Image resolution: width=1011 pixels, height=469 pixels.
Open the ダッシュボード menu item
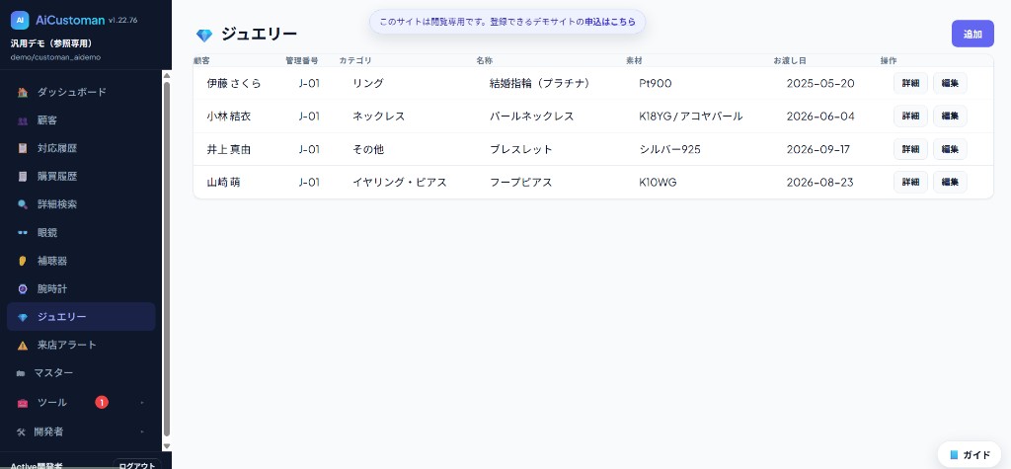81,92
